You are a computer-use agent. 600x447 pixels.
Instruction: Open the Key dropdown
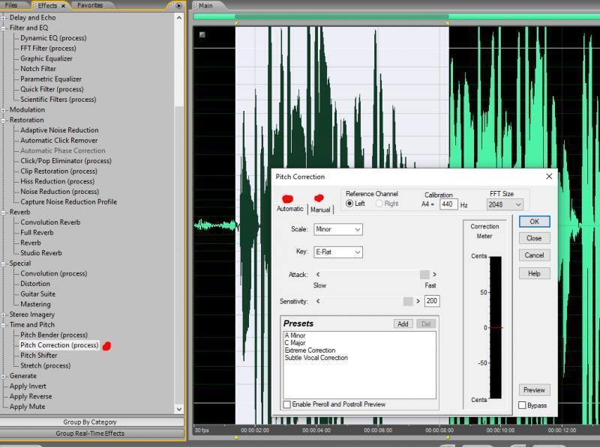point(338,252)
